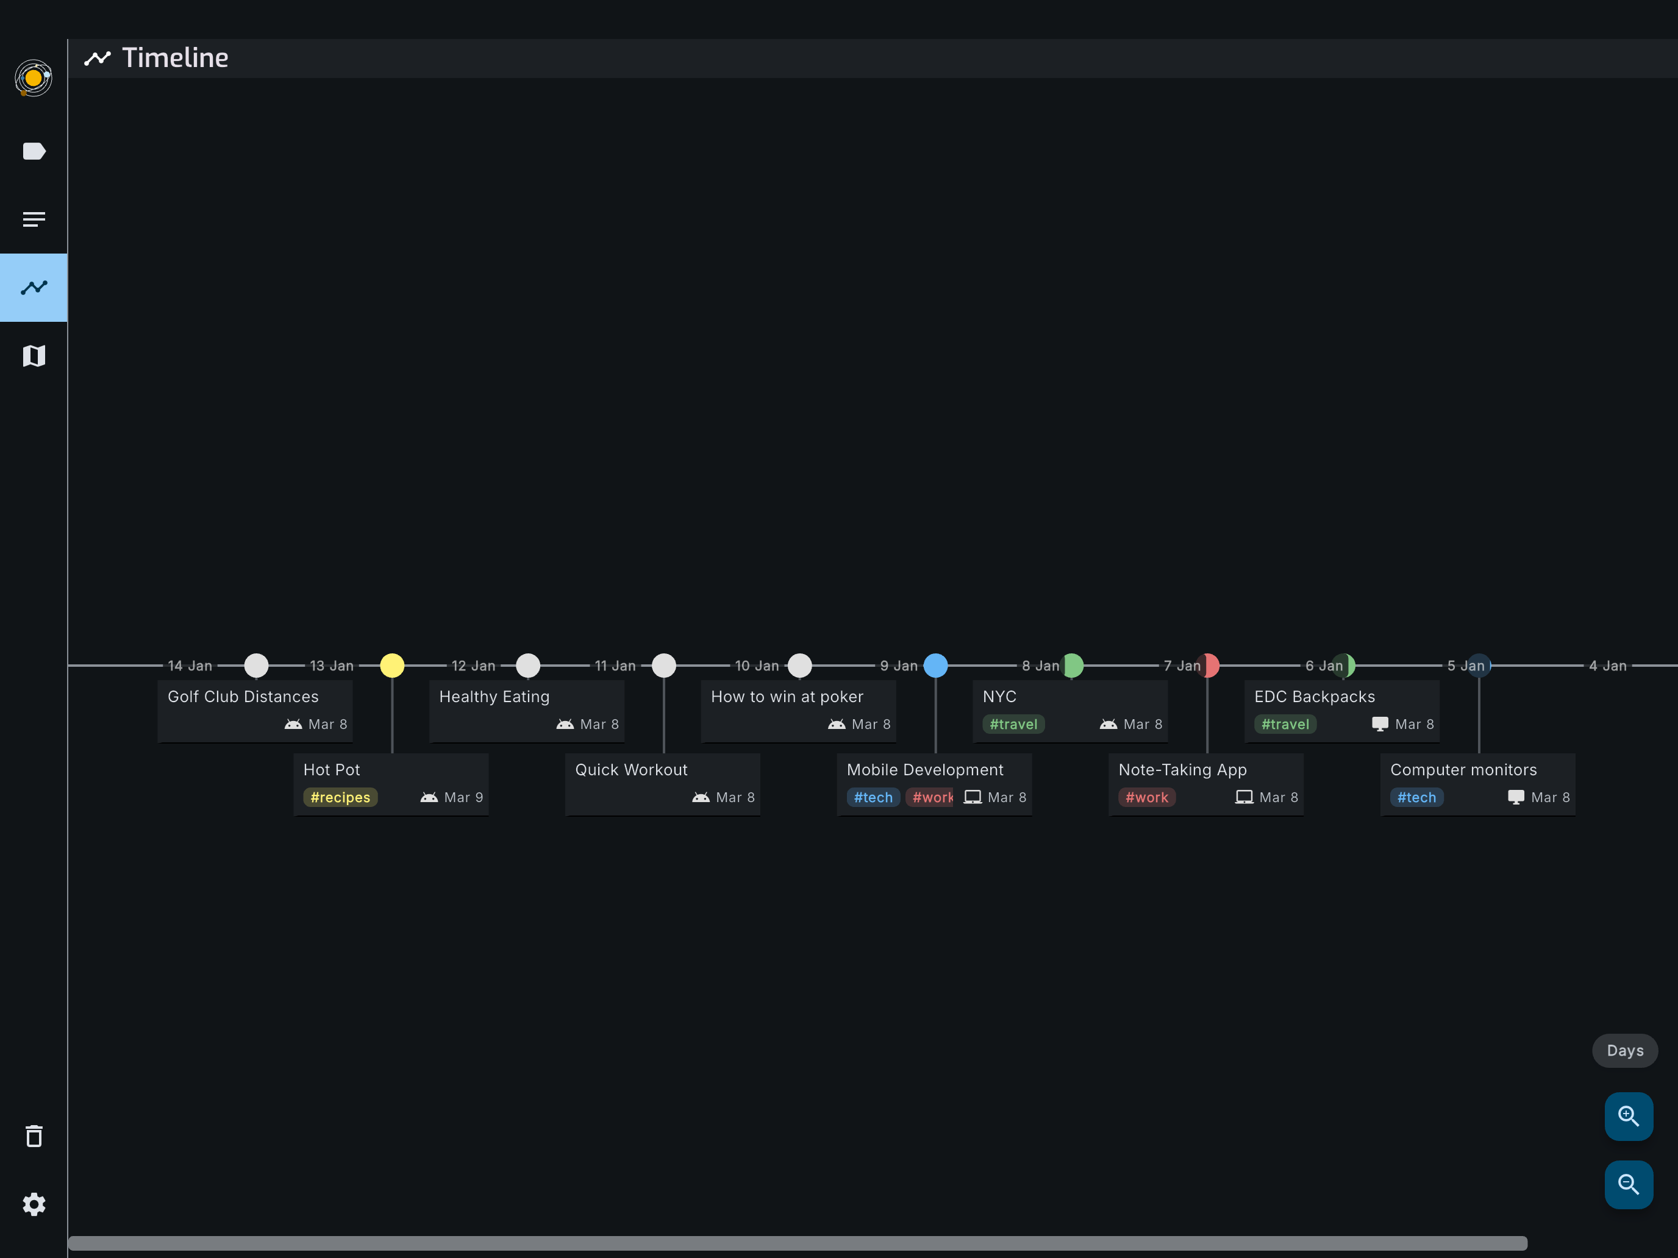Open Settings gear icon
The width and height of the screenshot is (1678, 1258).
(x=34, y=1204)
